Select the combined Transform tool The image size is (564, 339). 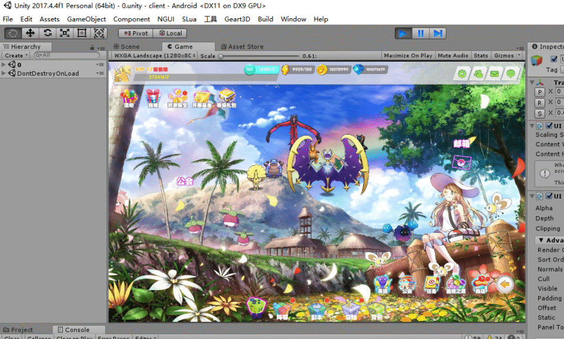(x=99, y=33)
